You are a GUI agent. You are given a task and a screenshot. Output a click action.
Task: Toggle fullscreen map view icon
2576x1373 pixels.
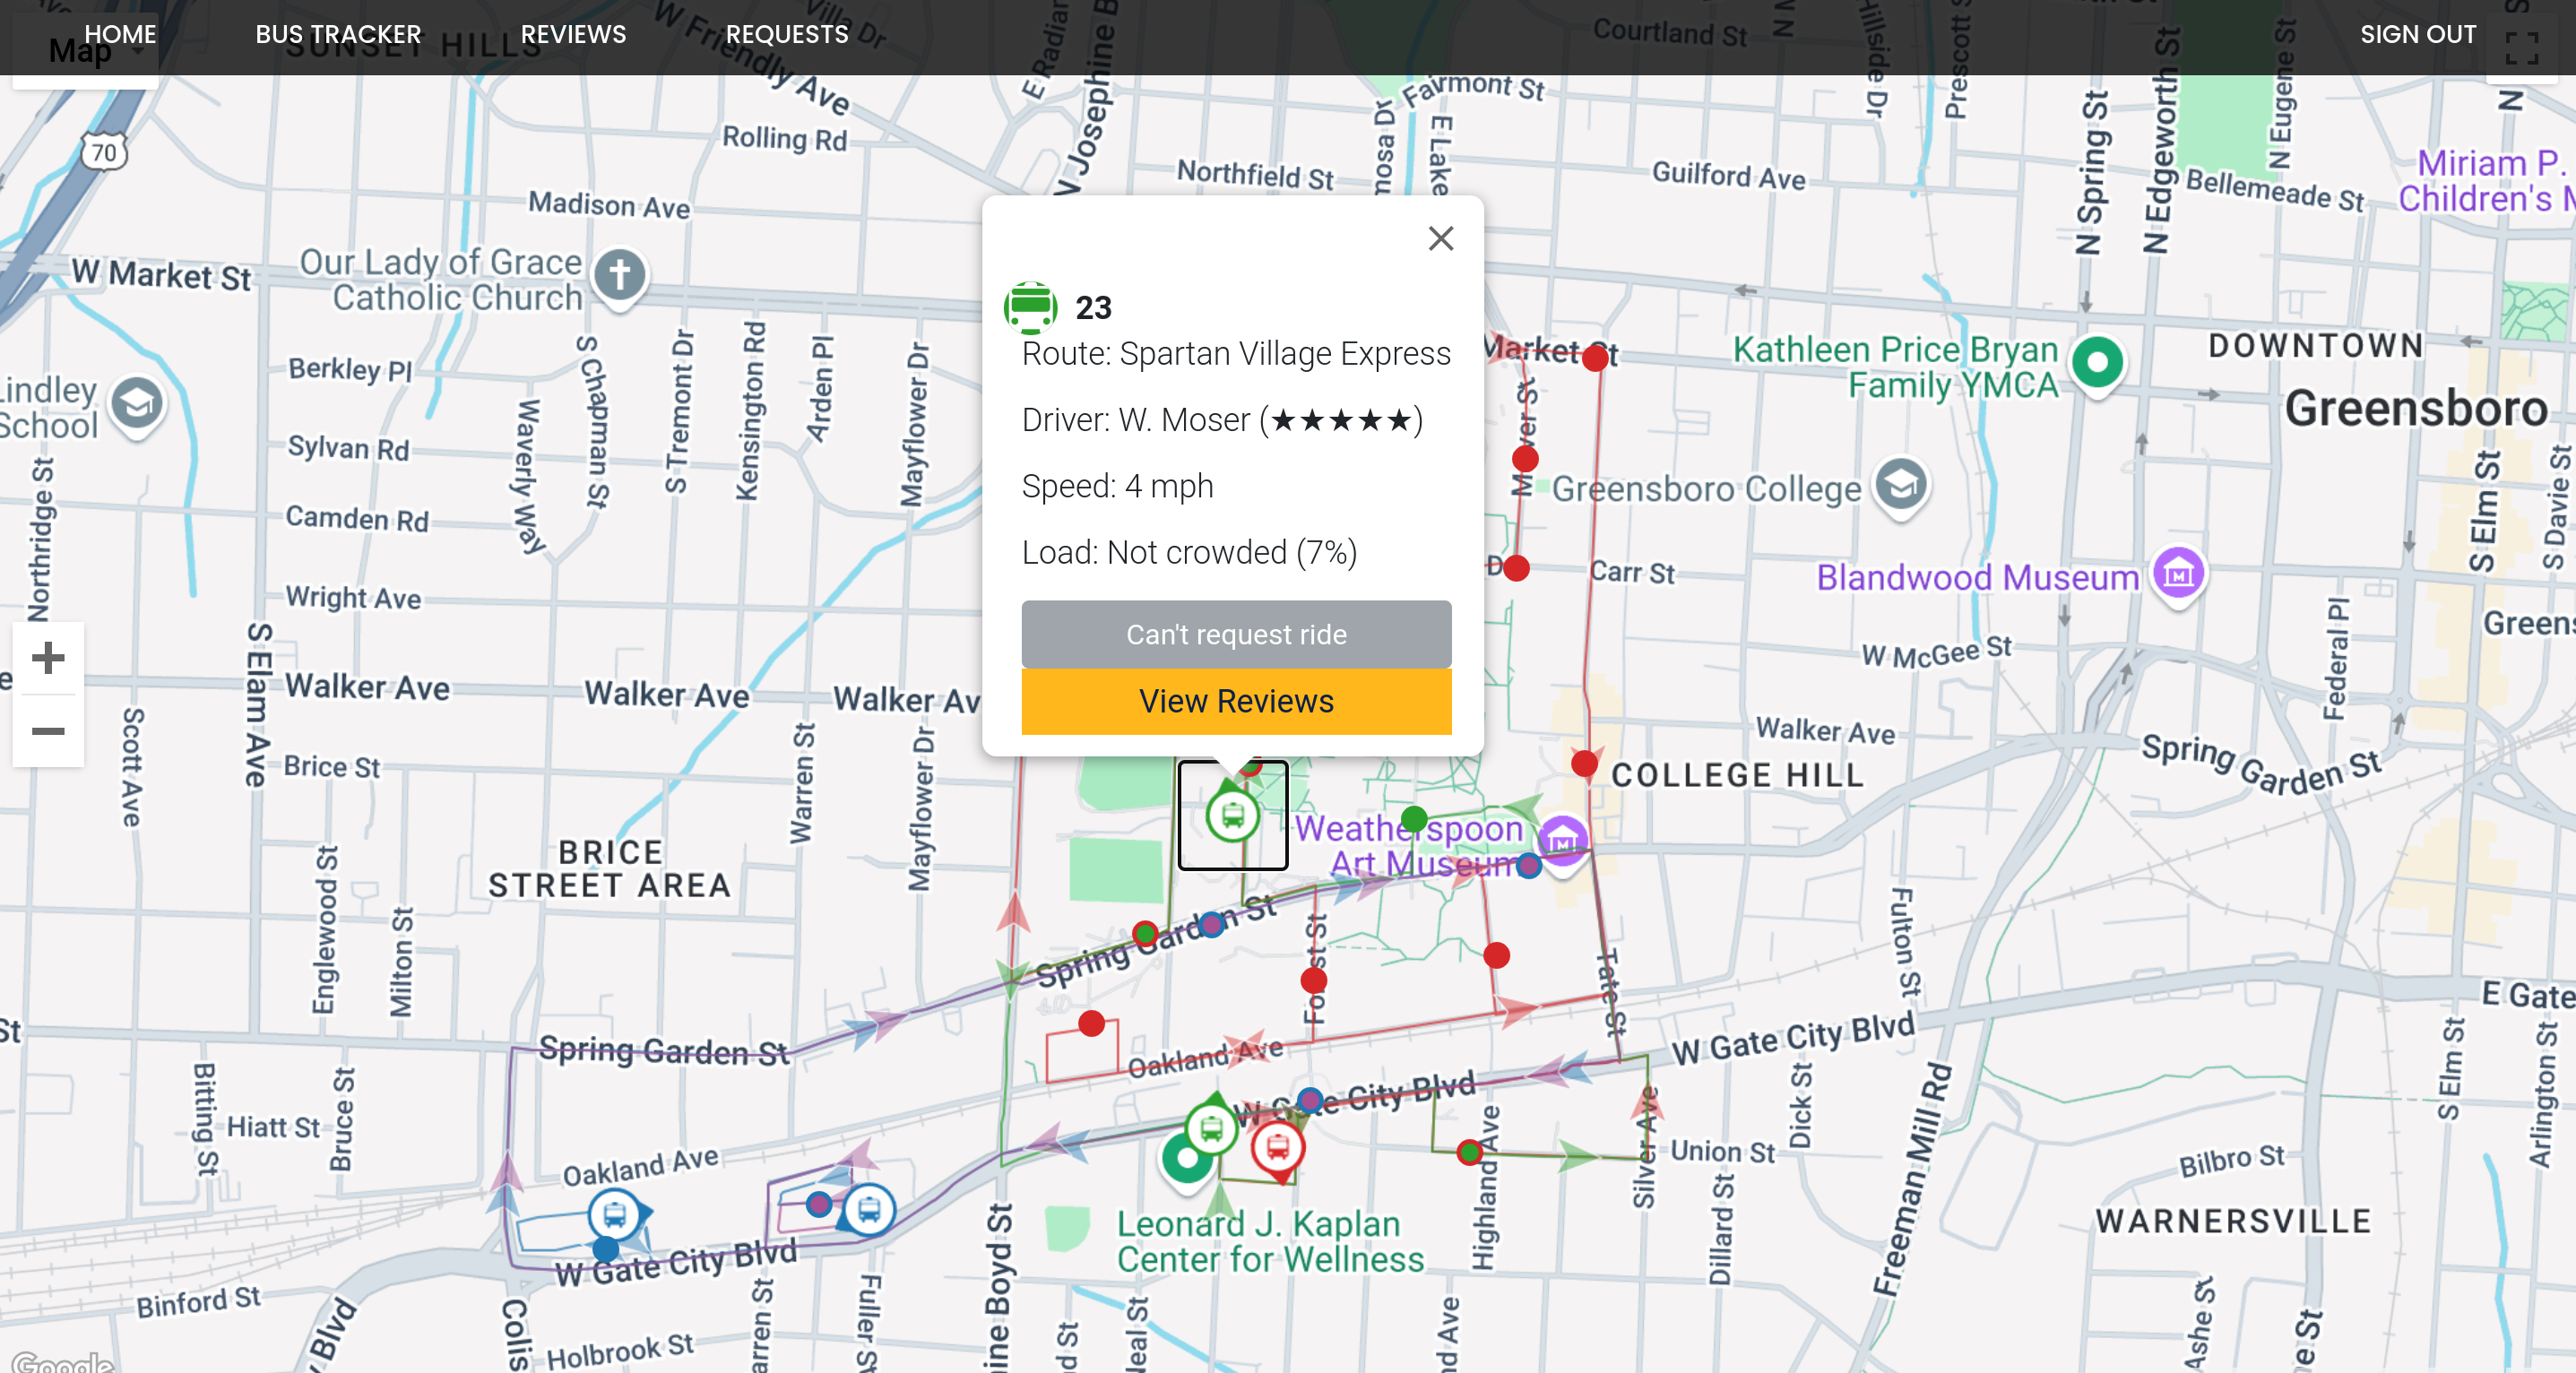pos(2521,47)
